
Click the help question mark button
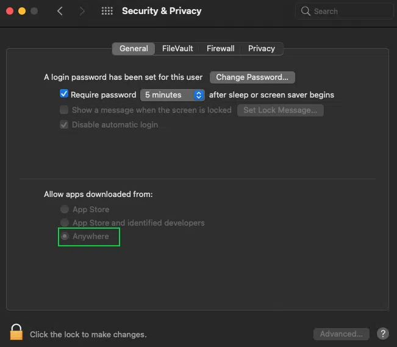382,334
